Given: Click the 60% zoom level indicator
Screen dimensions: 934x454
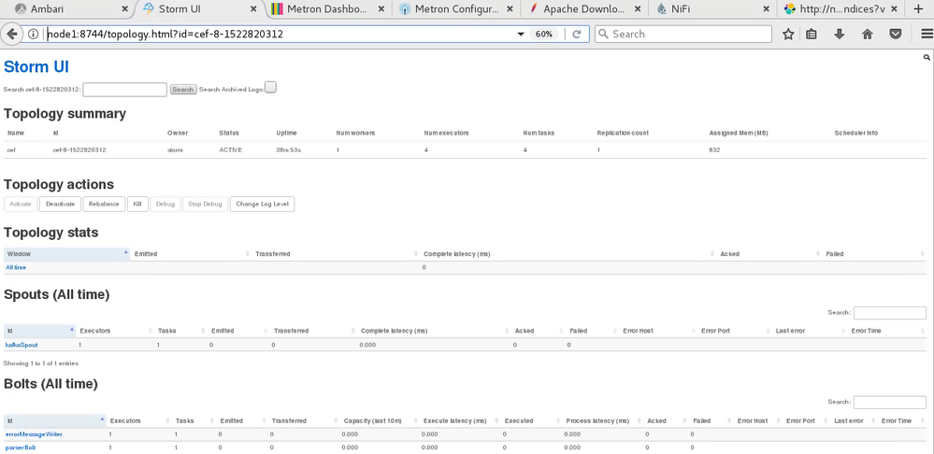Looking at the screenshot, I should pos(543,34).
